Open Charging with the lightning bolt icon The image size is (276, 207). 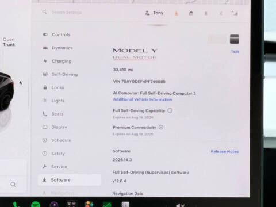pyautogui.click(x=57, y=61)
